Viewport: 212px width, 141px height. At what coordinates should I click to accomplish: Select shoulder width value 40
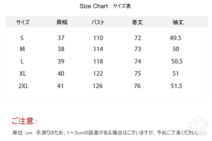pyautogui.click(x=61, y=74)
